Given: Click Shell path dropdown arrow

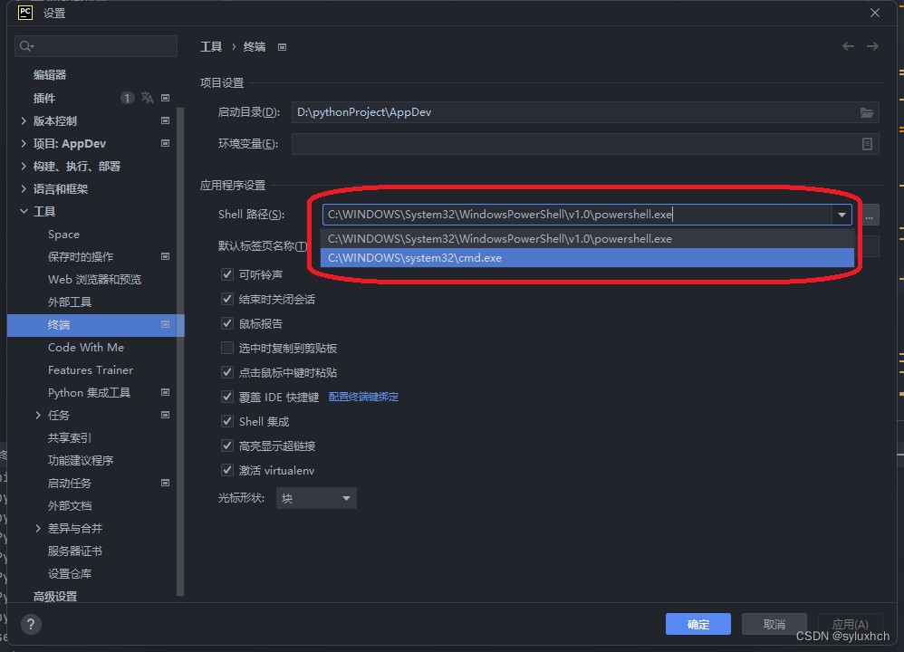Looking at the screenshot, I should (841, 215).
